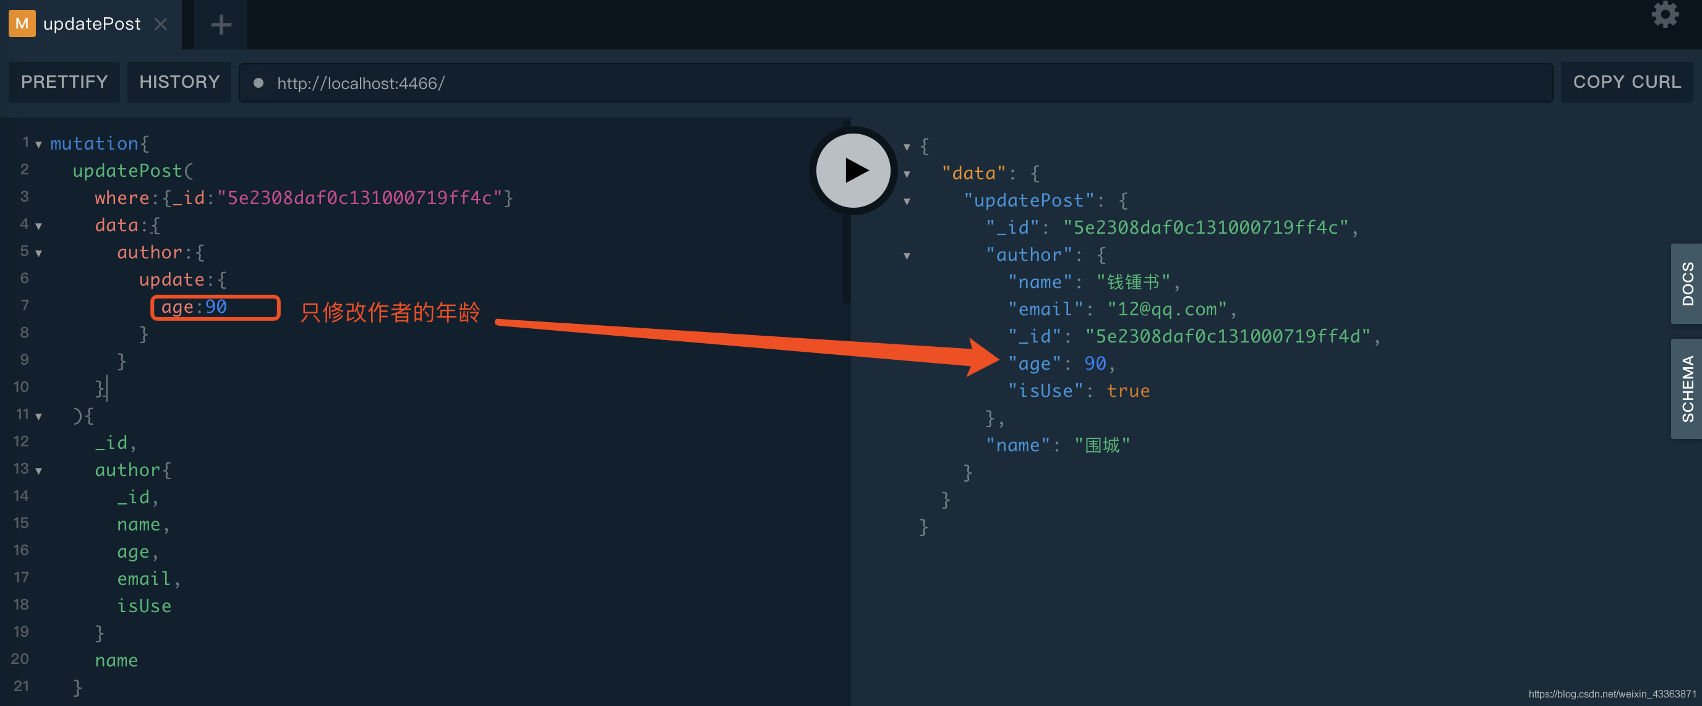Run the mutation with the play button

coord(853,171)
